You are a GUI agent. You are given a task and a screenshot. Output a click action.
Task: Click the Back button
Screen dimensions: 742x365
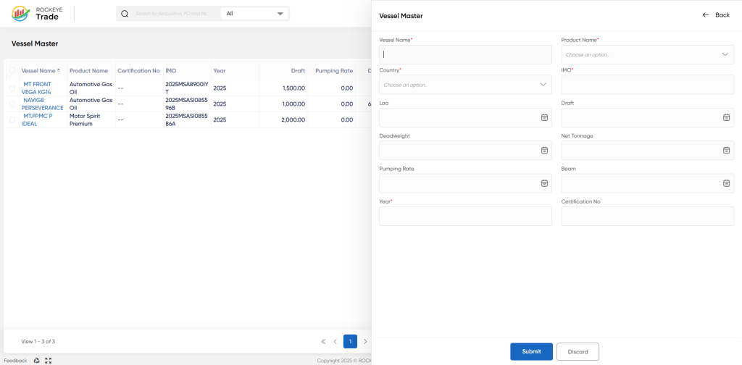[x=716, y=15]
